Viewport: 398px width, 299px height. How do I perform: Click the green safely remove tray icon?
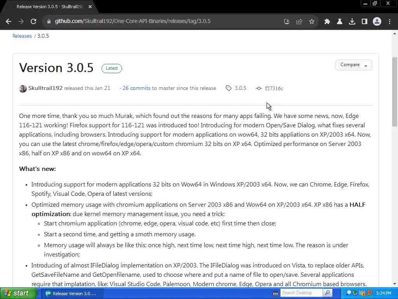355,293
